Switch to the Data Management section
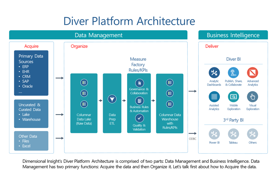Viewport: 274px width, 182px height. pyautogui.click(x=98, y=35)
